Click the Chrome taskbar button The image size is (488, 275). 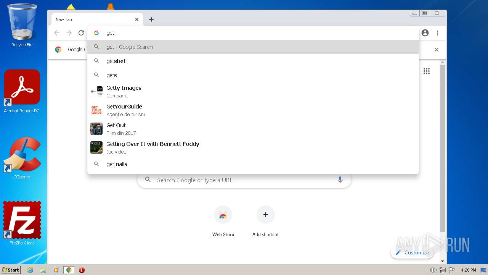[69, 270]
